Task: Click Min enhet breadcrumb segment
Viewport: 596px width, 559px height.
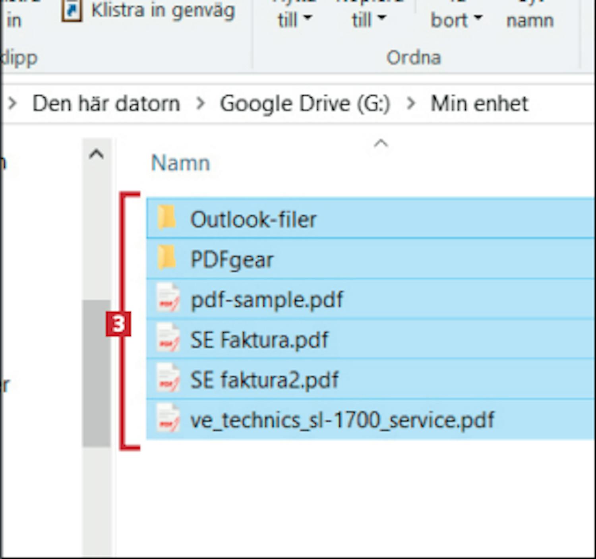Action: click(479, 104)
